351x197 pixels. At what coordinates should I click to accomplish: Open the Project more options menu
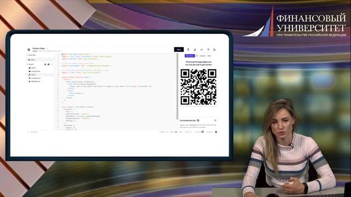[52, 65]
